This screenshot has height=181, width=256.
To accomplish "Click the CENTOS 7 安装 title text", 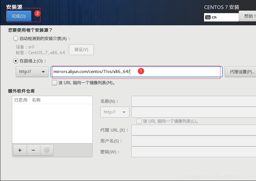I will (x=221, y=7).
